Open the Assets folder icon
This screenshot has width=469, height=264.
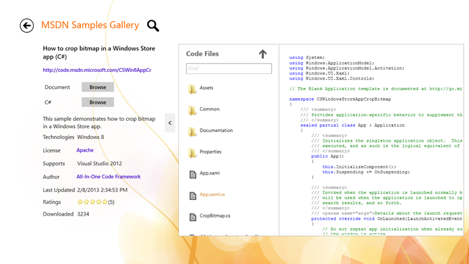point(192,89)
